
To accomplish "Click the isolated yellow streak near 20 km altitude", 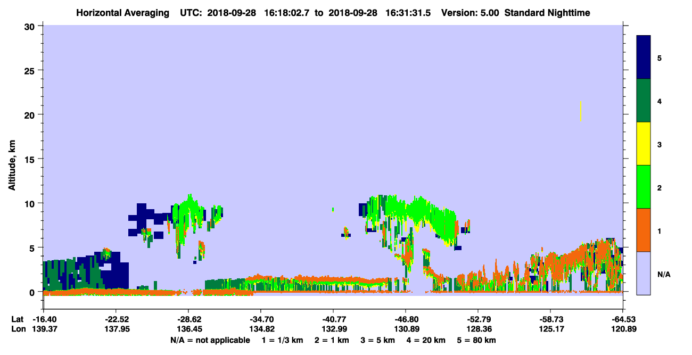I will [580, 111].
